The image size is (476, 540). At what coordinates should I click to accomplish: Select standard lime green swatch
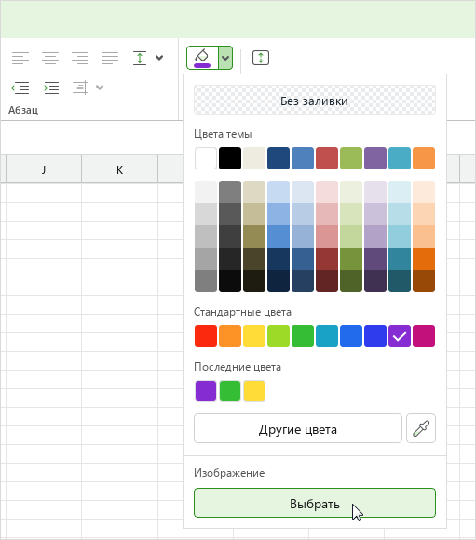279,336
